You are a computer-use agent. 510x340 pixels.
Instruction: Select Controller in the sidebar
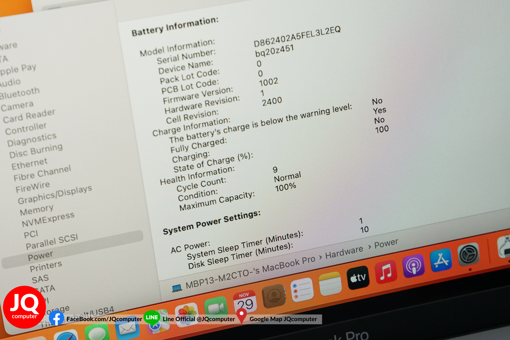pos(26,128)
